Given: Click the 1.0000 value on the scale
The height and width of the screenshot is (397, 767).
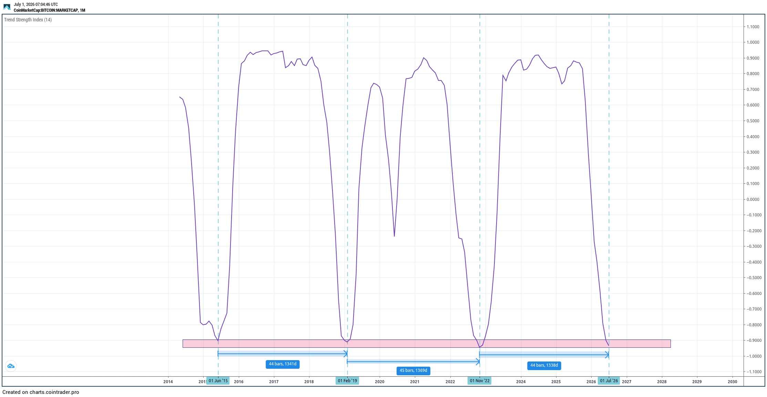Looking at the screenshot, I should pyautogui.click(x=753, y=42).
